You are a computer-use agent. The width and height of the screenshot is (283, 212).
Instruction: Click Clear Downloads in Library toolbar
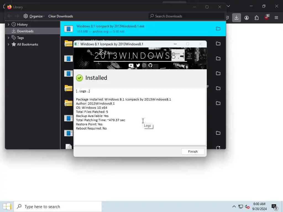pos(61,16)
